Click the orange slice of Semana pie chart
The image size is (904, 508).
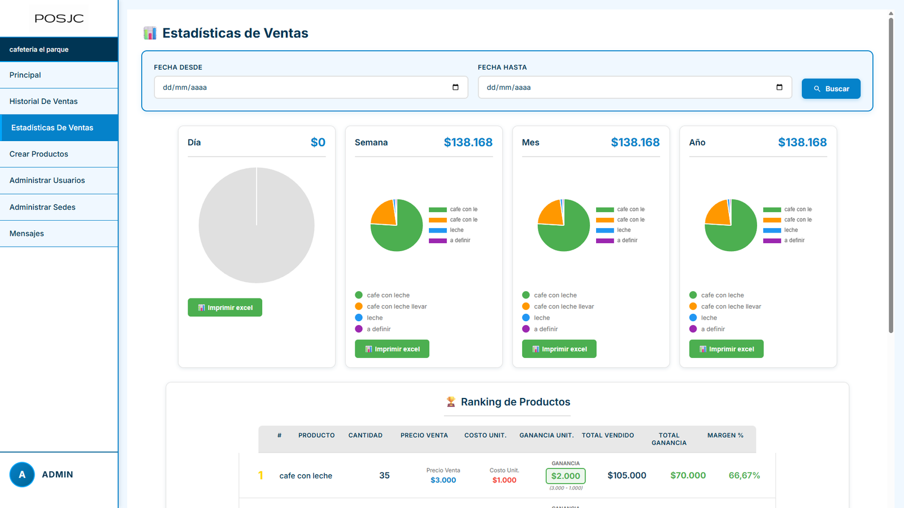384,214
